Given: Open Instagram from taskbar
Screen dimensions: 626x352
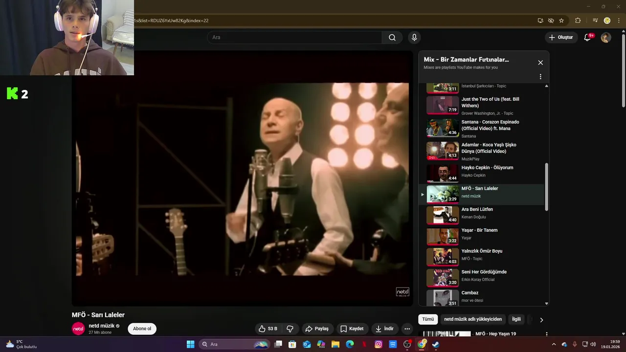Looking at the screenshot, I should point(379,344).
